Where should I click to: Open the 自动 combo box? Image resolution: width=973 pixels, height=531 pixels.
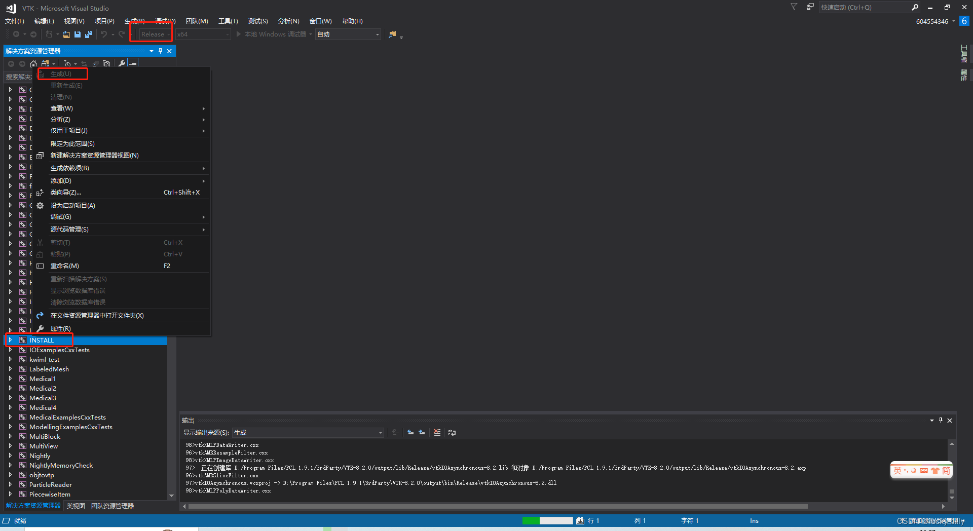348,34
